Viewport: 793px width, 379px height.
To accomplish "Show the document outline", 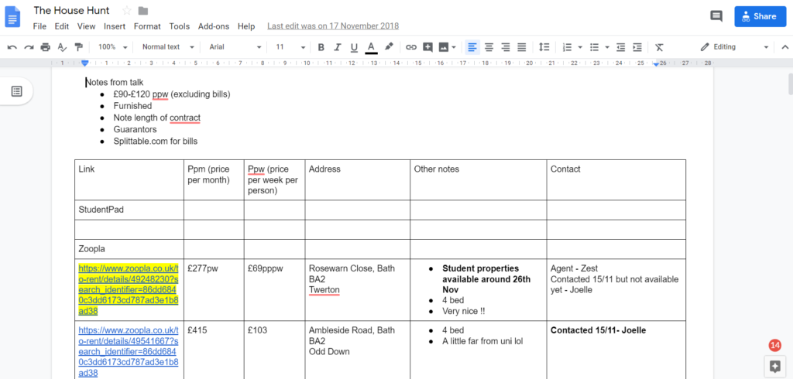I will click(17, 91).
